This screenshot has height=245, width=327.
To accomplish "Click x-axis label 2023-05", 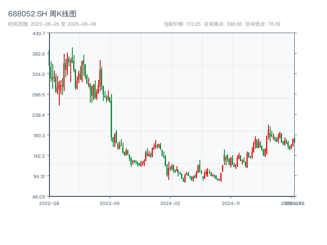I will pyautogui.click(x=110, y=203).
